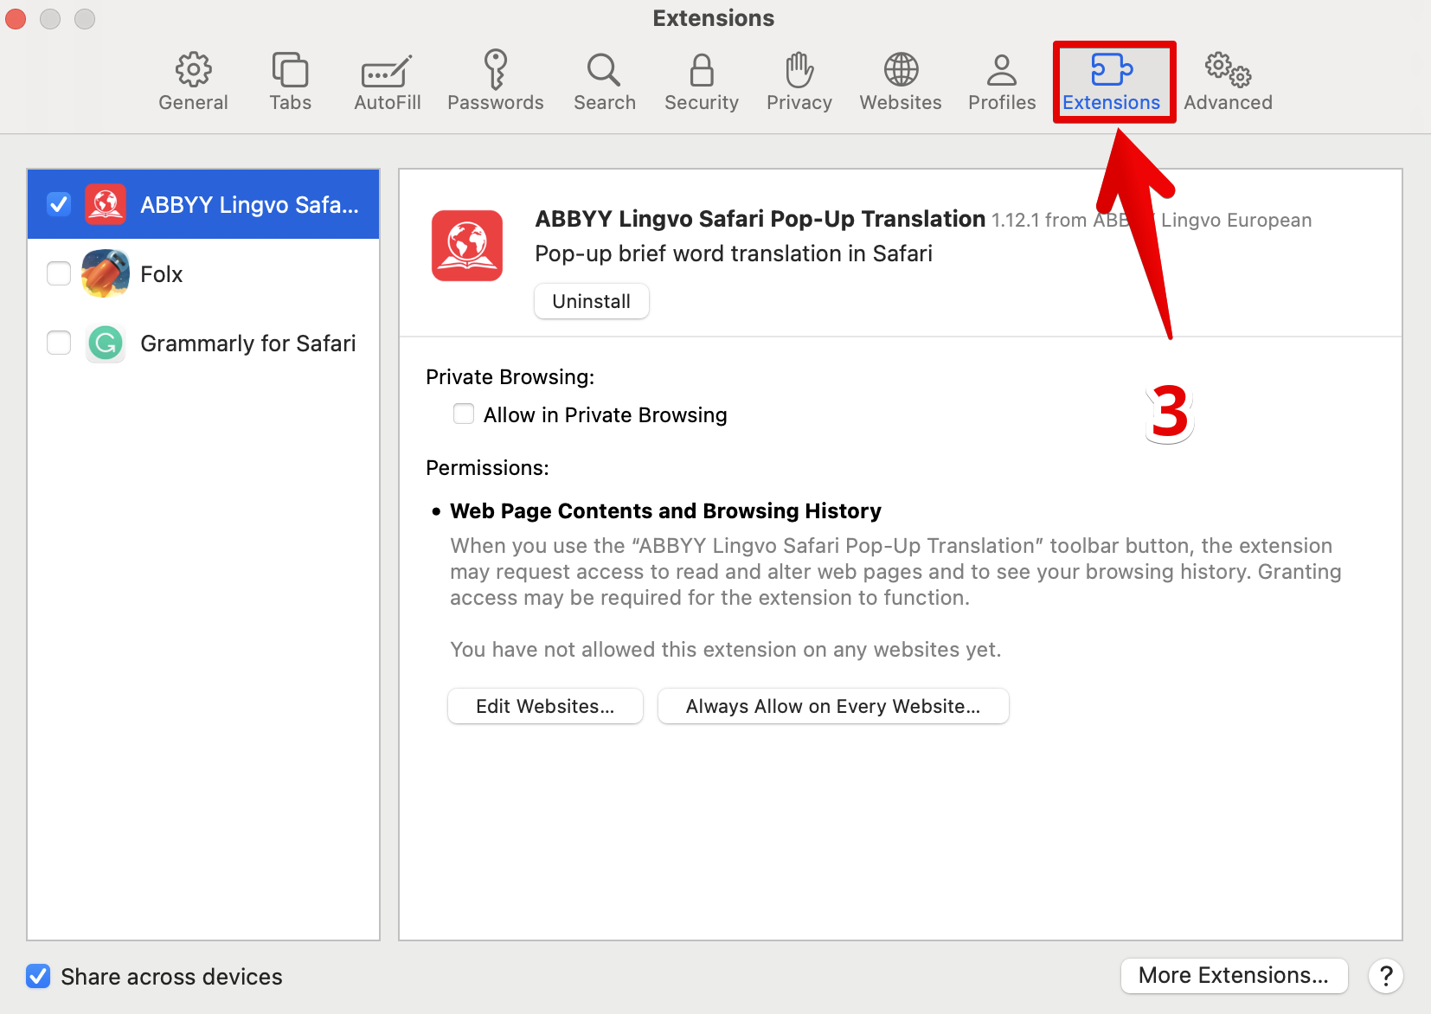Close the Extensions window with red button

[16, 18]
